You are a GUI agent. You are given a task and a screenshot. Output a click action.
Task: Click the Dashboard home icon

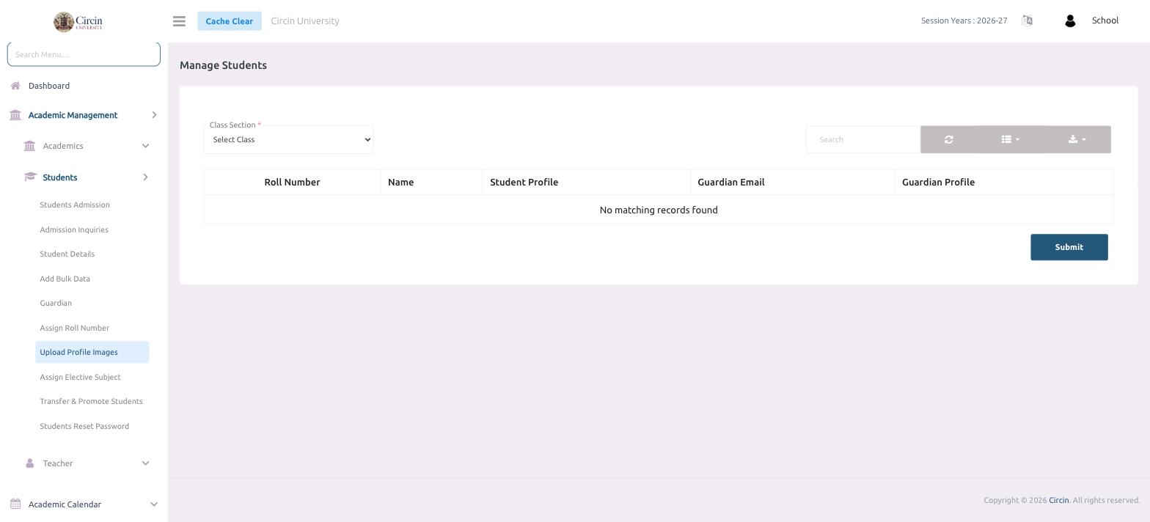(15, 86)
